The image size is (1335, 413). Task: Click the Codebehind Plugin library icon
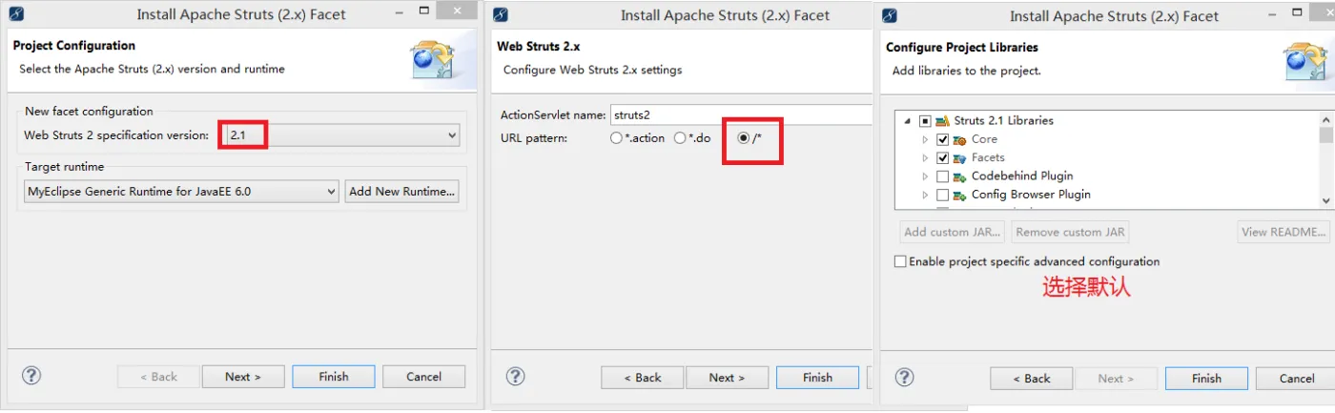959,176
